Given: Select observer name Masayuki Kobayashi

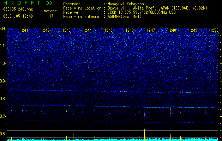Looking at the screenshot, I should [x=127, y=4].
